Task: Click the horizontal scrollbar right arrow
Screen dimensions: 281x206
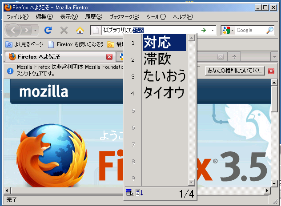Action: point(267,190)
